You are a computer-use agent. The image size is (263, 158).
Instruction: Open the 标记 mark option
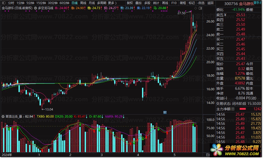(x=191, y=3)
